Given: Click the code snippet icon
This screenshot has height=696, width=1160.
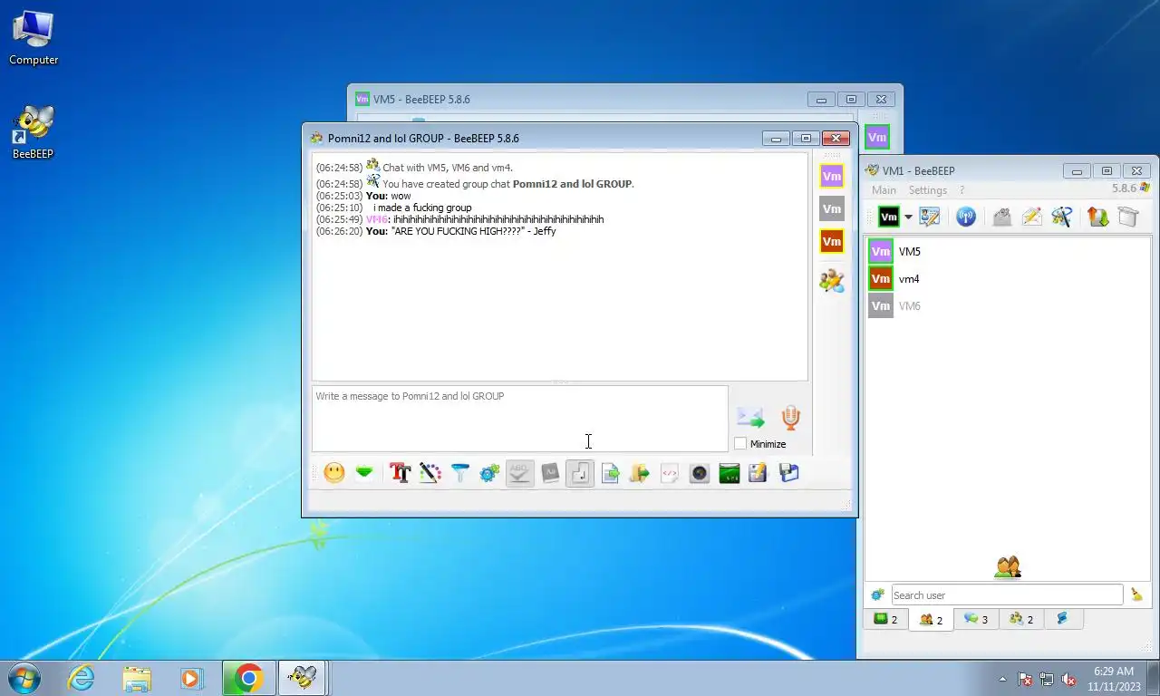Looking at the screenshot, I should 670,473.
